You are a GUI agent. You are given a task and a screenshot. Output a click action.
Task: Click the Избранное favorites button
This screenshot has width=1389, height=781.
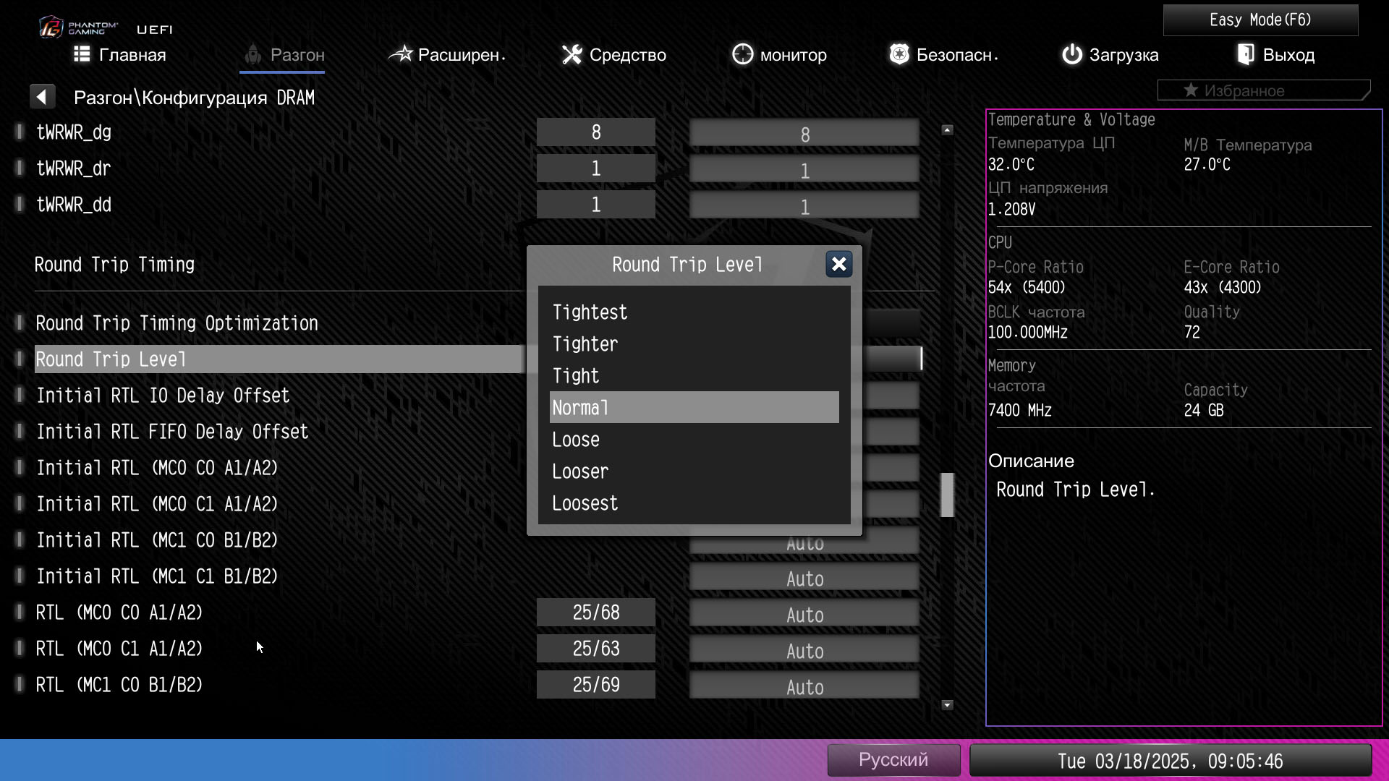pyautogui.click(x=1262, y=90)
